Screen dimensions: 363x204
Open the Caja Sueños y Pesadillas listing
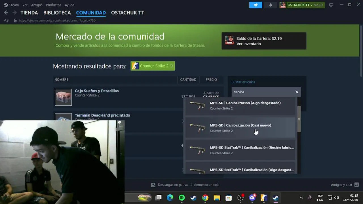tap(97, 91)
